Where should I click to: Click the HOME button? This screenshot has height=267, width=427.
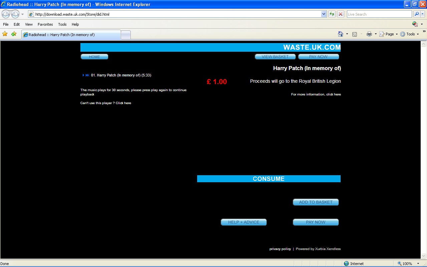pos(94,57)
